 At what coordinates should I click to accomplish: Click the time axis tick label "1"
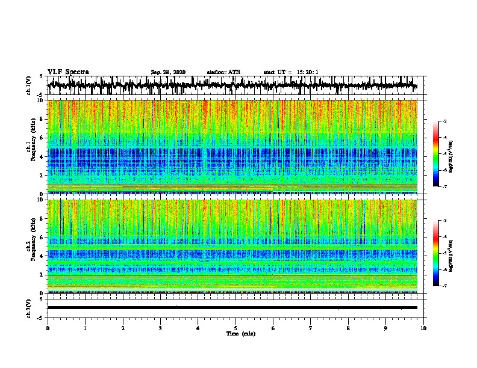pos(85,328)
